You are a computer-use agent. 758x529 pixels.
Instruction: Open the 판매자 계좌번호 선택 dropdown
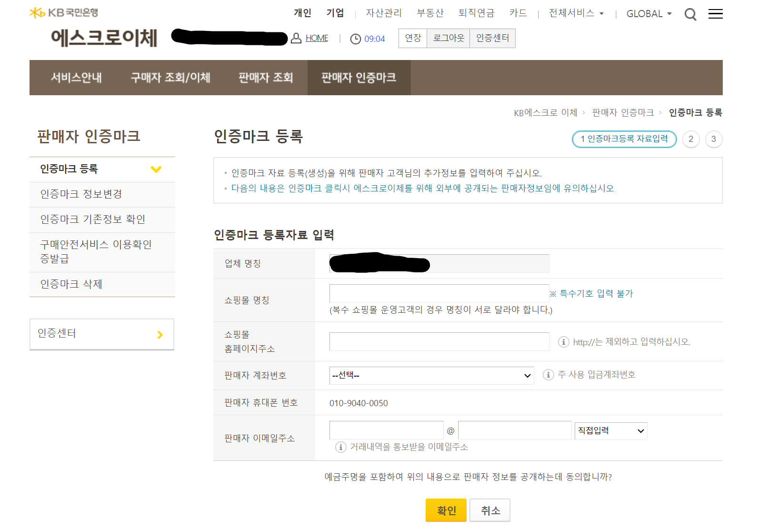point(431,376)
